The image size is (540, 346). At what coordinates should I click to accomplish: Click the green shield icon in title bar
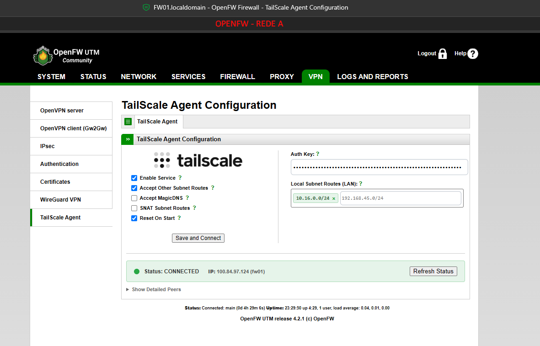pos(146,7)
